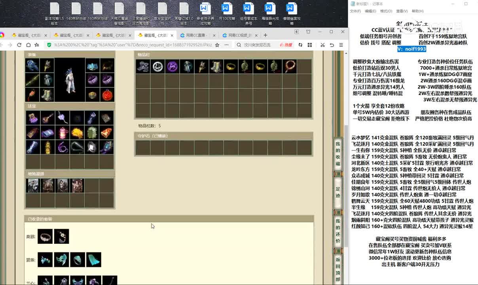Image resolution: width=478 pixels, height=285 pixels.
Task: Open the 文件 menu in Notepad
Action: pos(355,11)
